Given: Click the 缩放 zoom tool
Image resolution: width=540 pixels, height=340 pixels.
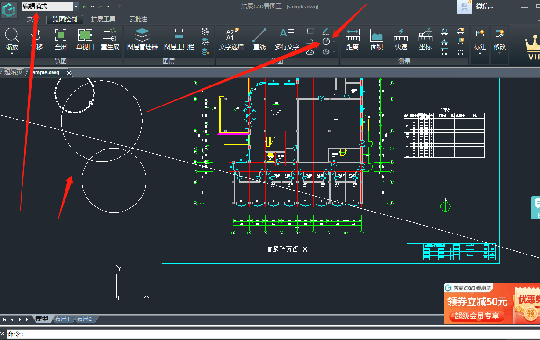Looking at the screenshot, I should point(12,39).
